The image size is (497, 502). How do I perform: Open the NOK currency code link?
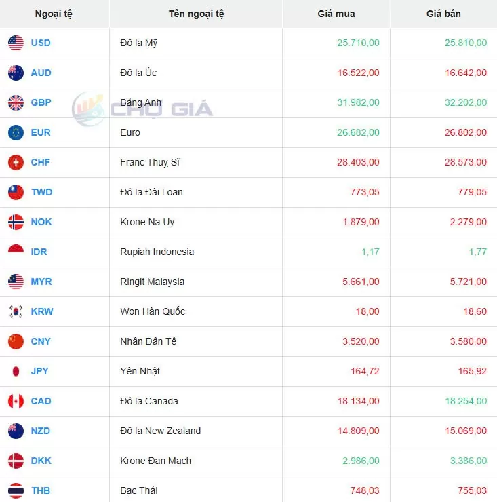[41, 222]
